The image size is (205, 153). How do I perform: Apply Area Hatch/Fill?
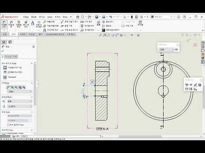click(111, 30)
